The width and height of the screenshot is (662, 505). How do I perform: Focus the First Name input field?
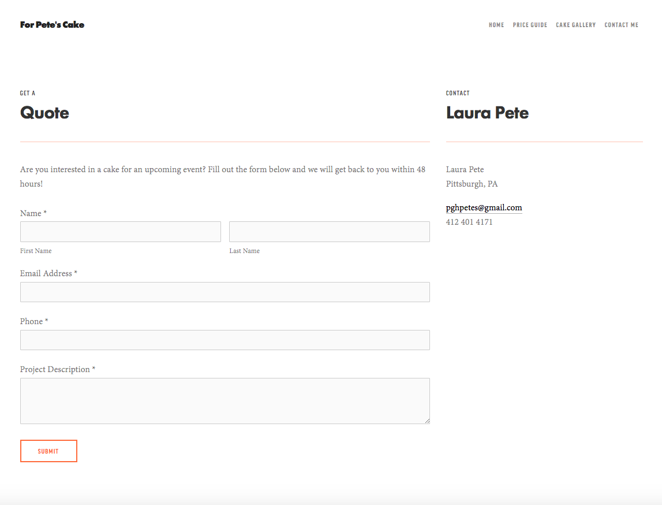[120, 232]
